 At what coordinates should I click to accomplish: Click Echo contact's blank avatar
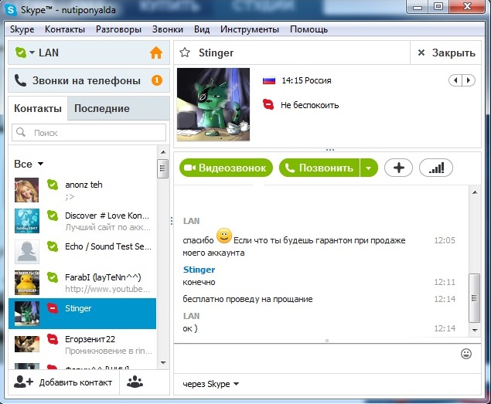tap(27, 252)
